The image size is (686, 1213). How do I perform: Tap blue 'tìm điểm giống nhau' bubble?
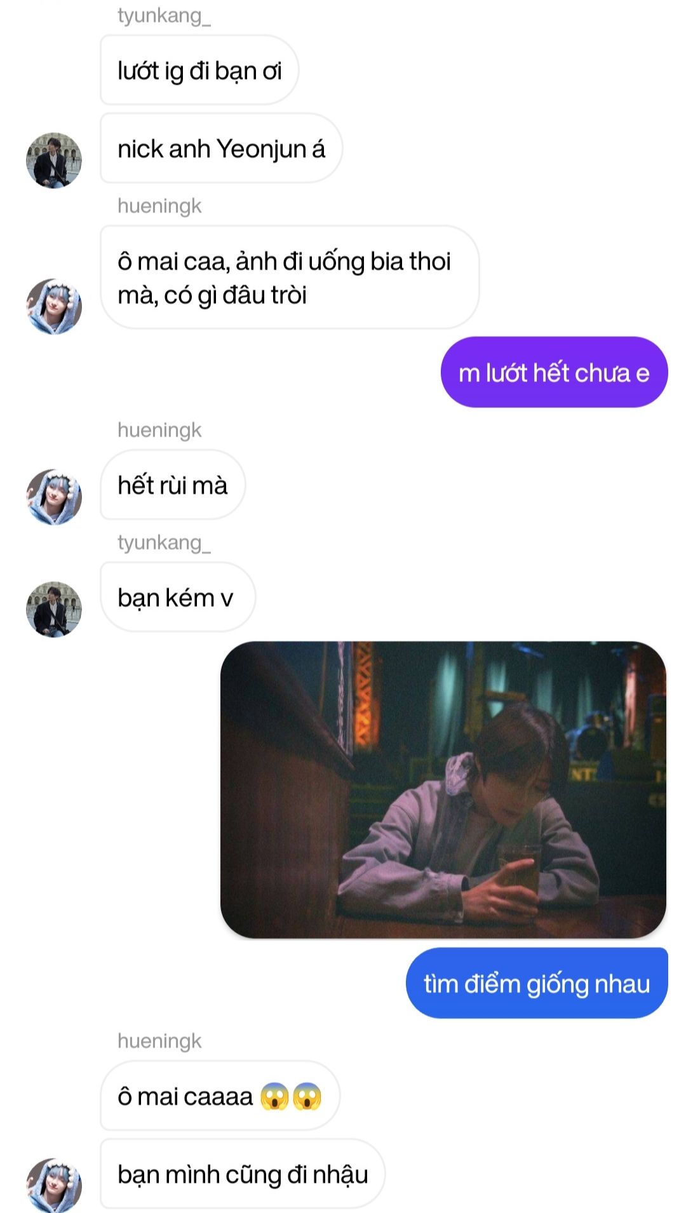tap(537, 983)
